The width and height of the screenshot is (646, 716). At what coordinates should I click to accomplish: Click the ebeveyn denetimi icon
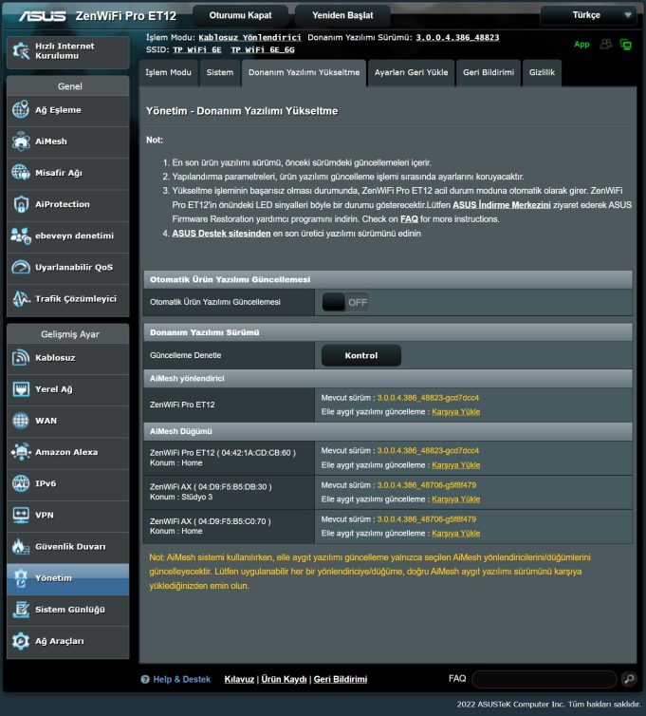click(21, 236)
